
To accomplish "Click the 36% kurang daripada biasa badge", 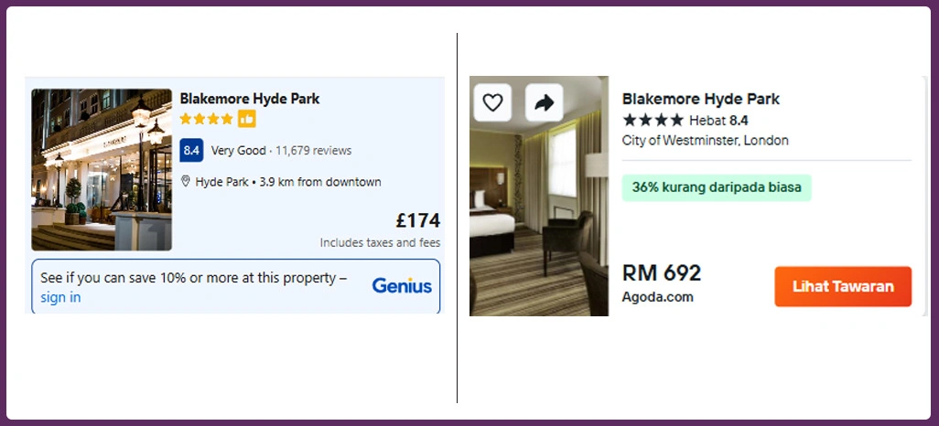I will (x=717, y=187).
